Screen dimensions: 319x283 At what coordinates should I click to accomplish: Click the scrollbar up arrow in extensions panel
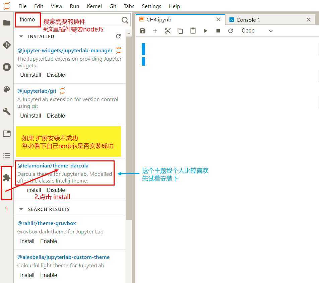[129, 33]
